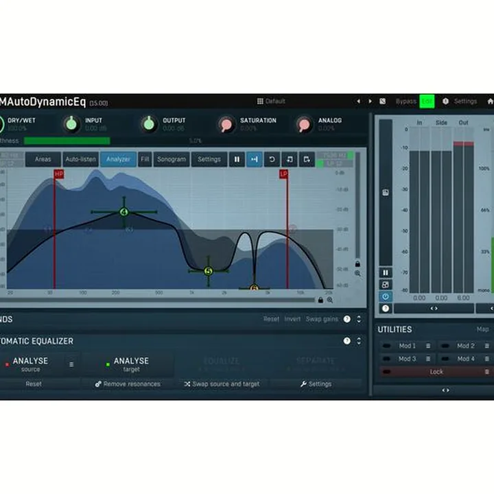Go to the next preset with right arrow
494x494 pixels.
click(x=370, y=101)
